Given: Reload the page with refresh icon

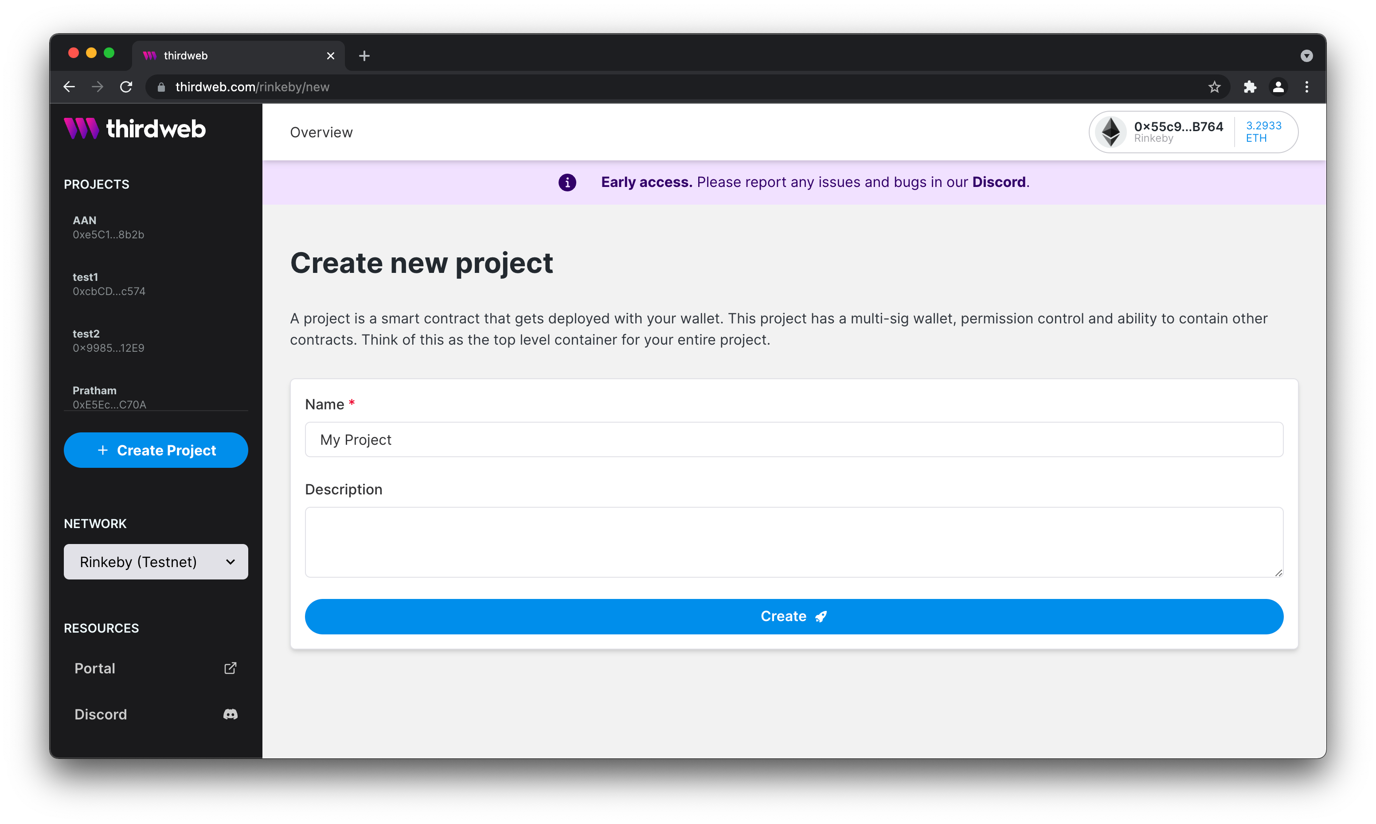Looking at the screenshot, I should [126, 87].
